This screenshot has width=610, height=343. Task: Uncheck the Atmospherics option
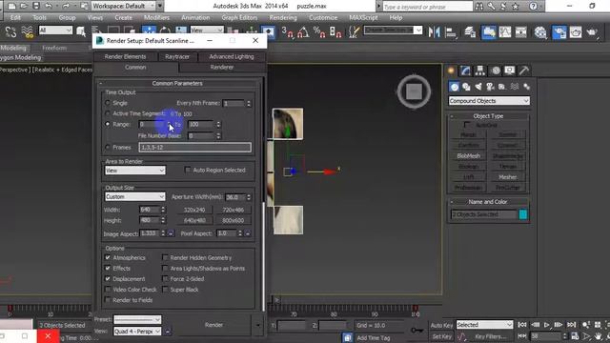(x=108, y=257)
